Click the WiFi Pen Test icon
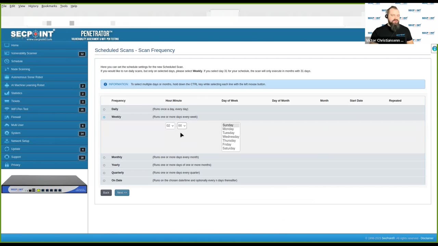438x246 pixels. [x=7, y=109]
